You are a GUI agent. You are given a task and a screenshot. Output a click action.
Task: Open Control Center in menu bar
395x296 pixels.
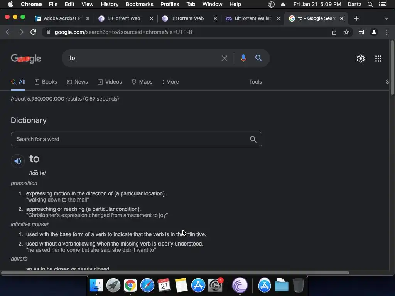[382, 4]
